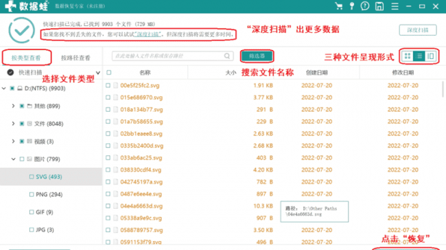
Task: Click file icon of 00e5f25fc2.svg
Action: (115, 86)
